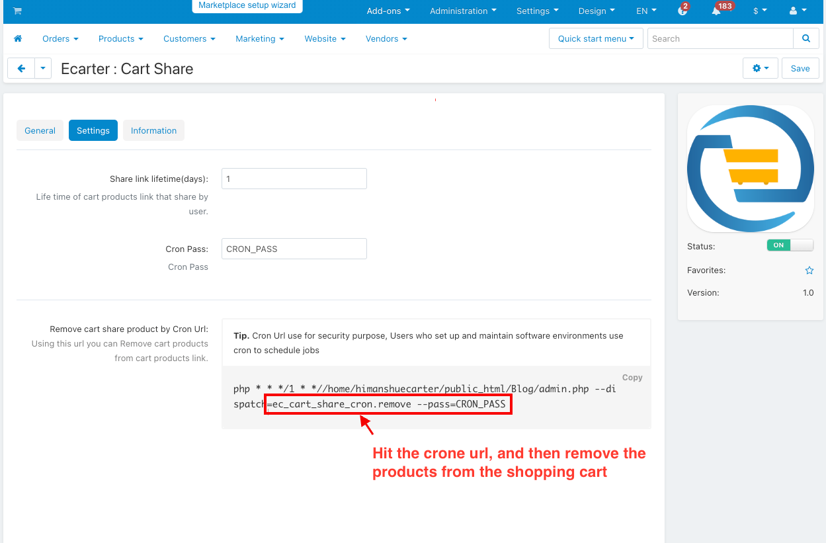Go to the home icon
This screenshot has width=826, height=543.
tap(18, 39)
